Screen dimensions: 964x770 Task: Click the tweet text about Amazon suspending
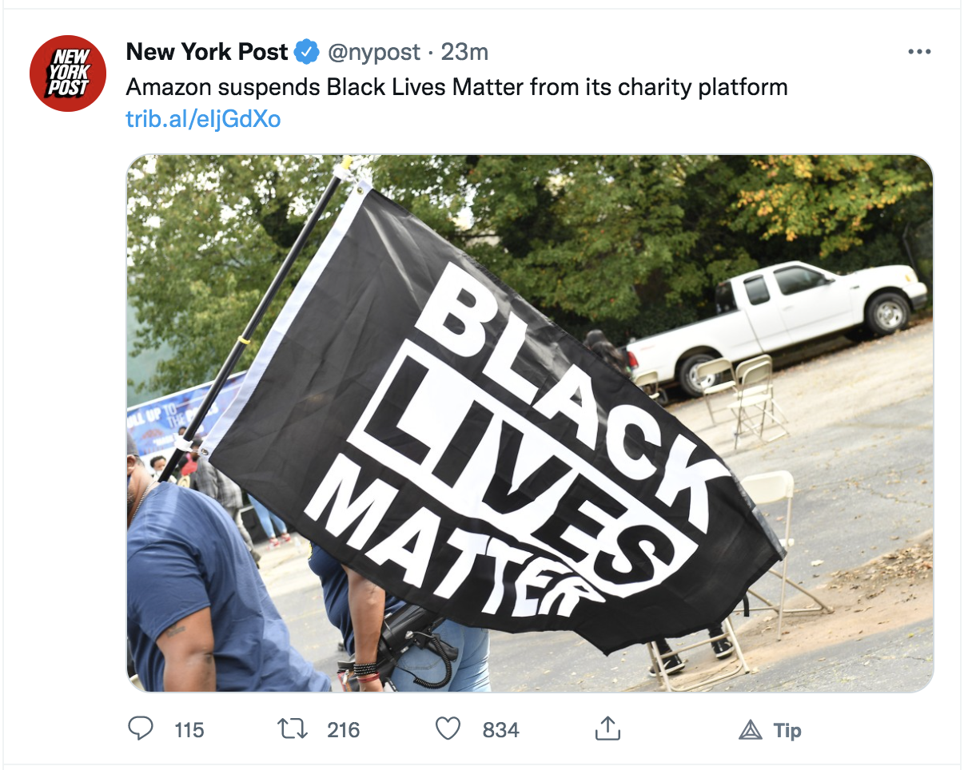(x=457, y=87)
